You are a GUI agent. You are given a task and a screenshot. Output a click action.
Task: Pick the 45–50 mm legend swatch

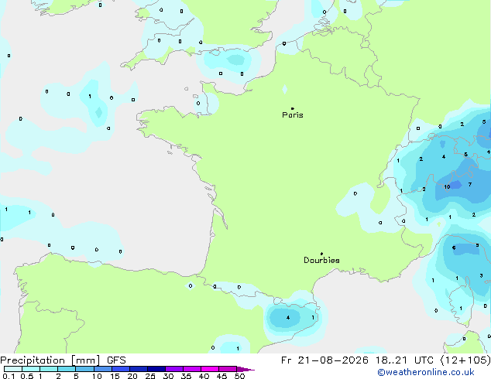pos(228,369)
